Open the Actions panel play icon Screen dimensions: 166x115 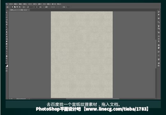[159, 15]
